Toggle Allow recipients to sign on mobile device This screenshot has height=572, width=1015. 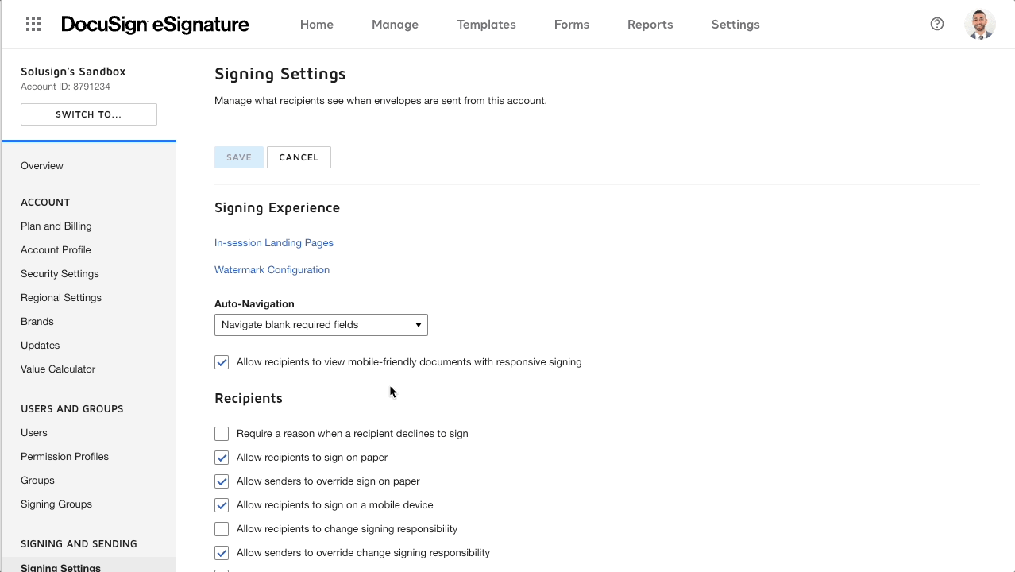[222, 505]
